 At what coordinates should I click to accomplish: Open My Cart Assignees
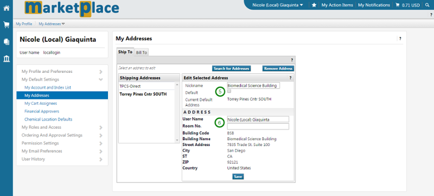point(40,103)
